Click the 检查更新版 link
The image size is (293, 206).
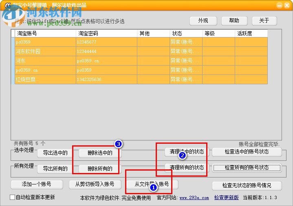226,197
